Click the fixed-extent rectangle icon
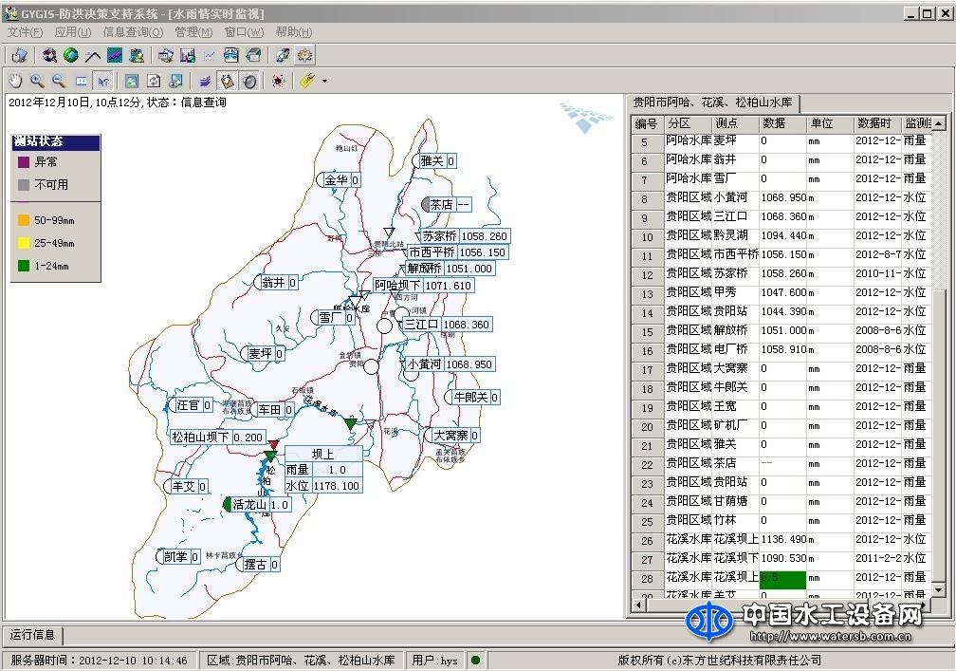This screenshot has height=671, width=956. (x=81, y=81)
